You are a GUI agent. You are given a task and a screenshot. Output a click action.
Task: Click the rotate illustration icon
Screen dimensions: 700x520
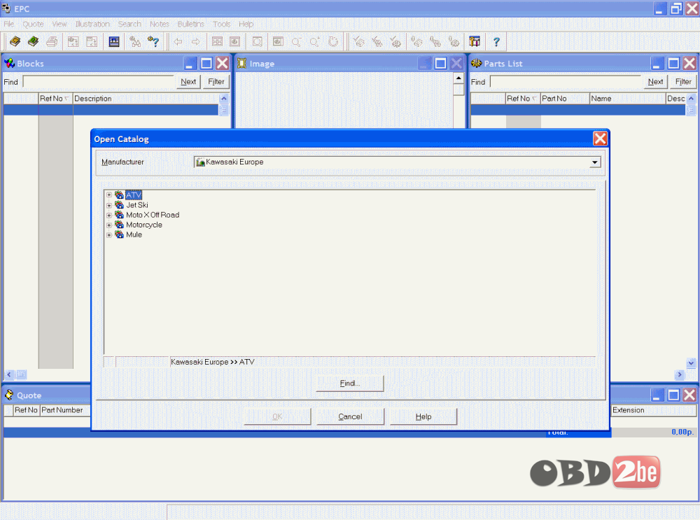(x=333, y=41)
